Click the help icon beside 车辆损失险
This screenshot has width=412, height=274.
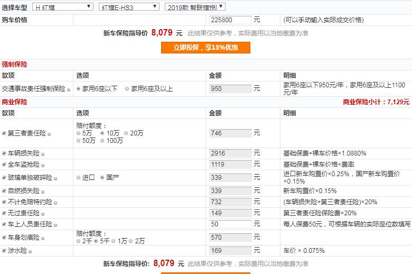[x=43, y=154]
